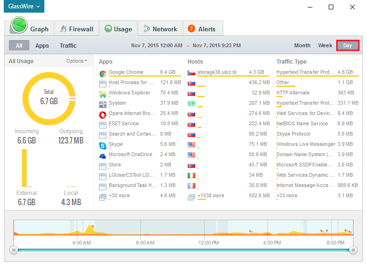This screenshot has height=266, width=367.
Task: Click the Italian flag host icon
Action: (x=191, y=175)
